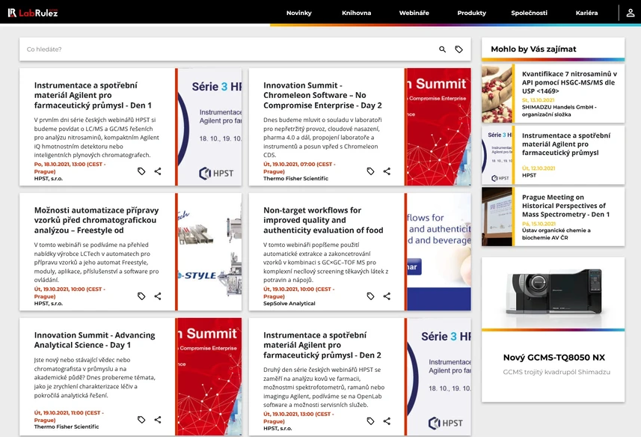This screenshot has height=437, width=641.
Task: Open the Webináře section
Action: (x=414, y=12)
